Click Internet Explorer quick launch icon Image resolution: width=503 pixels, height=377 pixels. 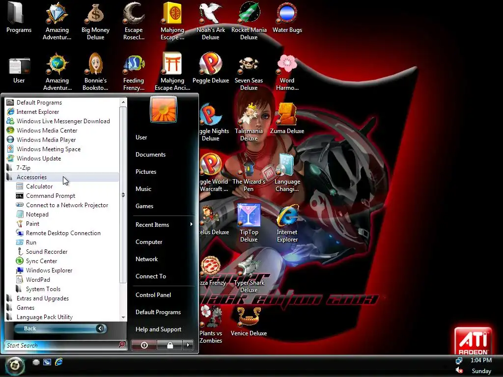point(59,362)
